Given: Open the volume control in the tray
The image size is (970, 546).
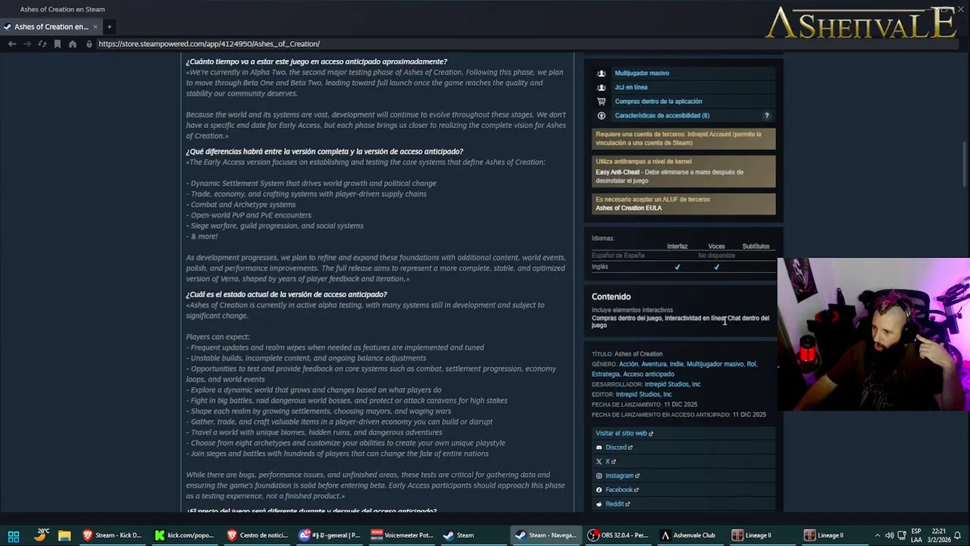Looking at the screenshot, I should point(890,535).
